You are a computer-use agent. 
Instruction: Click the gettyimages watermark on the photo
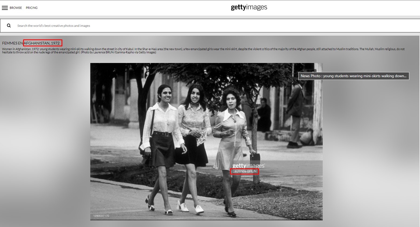click(248, 166)
